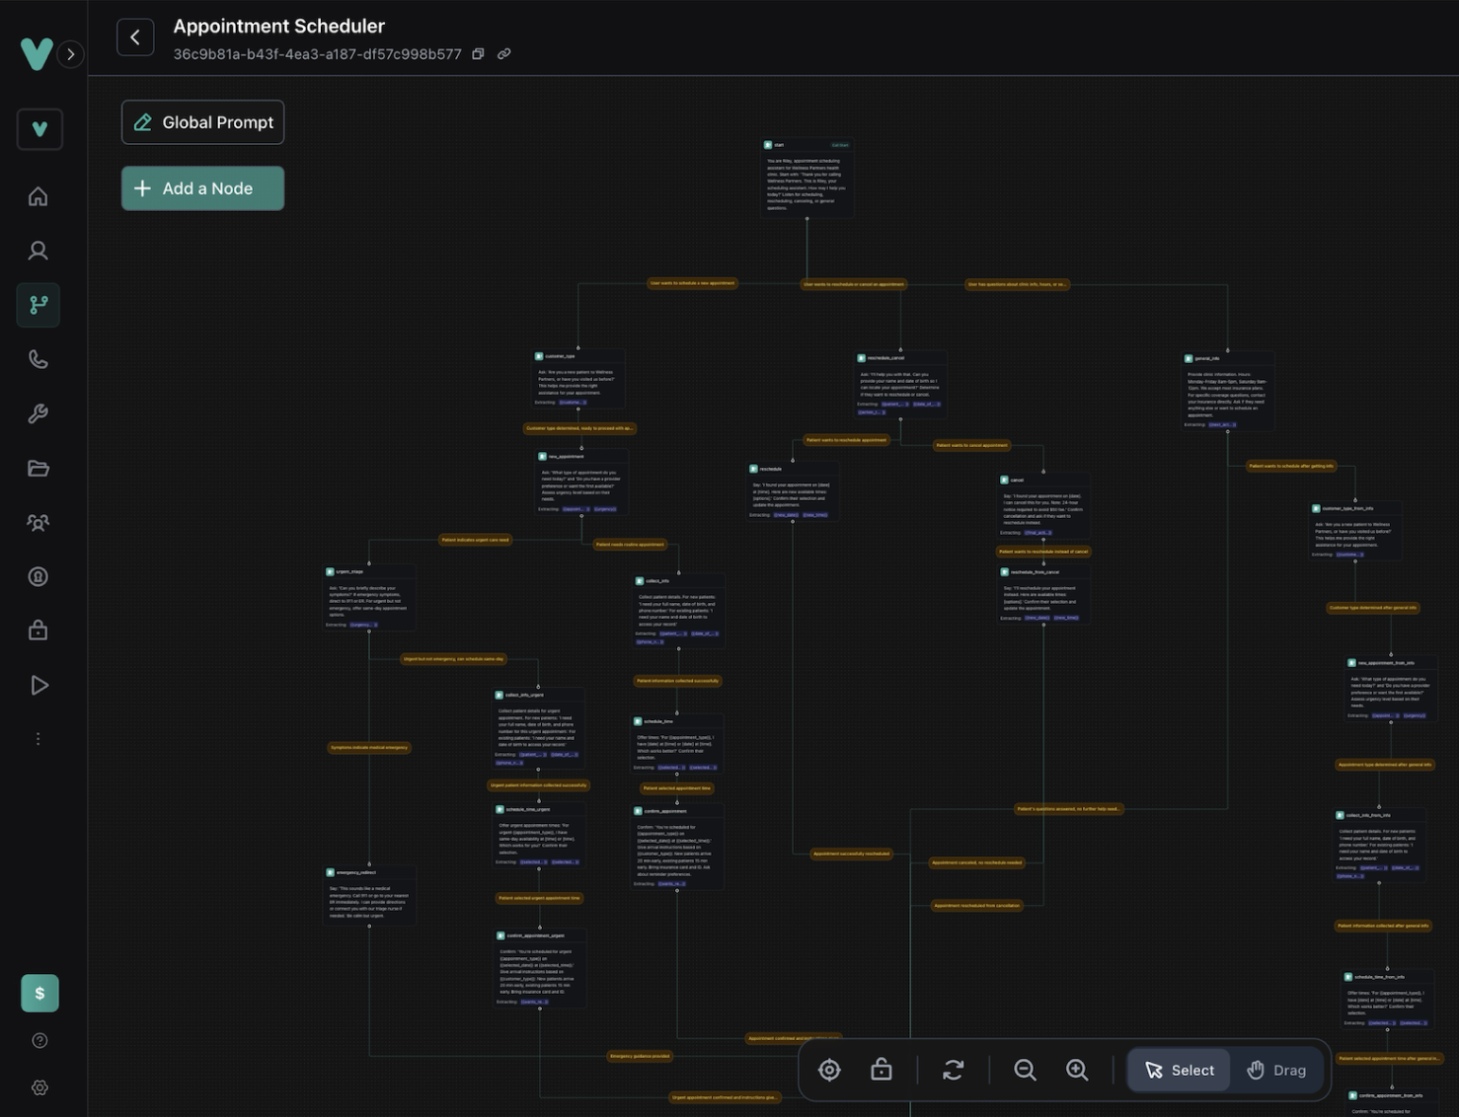This screenshot has width=1459, height=1117.
Task: Click the refresh icon in the canvas toolbar
Action: [x=954, y=1070]
